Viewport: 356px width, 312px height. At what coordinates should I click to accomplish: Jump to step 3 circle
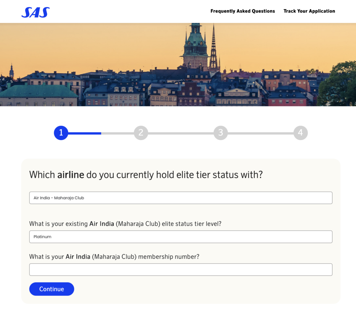[x=221, y=133]
